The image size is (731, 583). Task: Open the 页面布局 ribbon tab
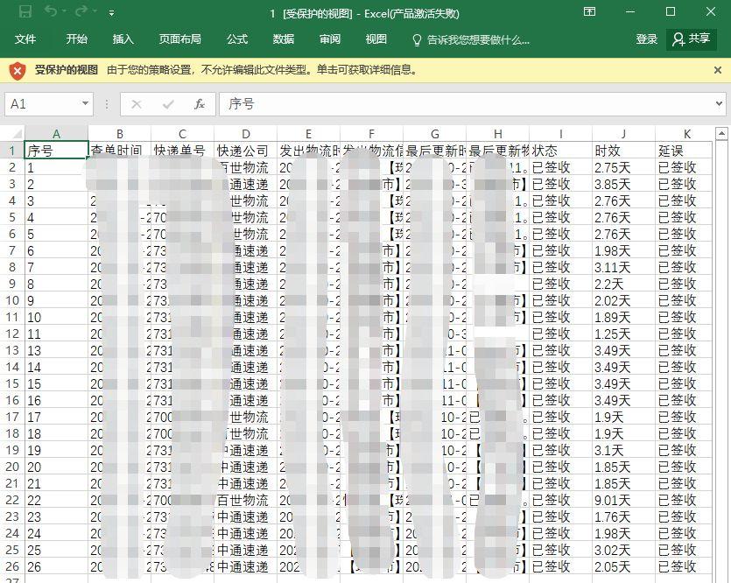point(180,39)
